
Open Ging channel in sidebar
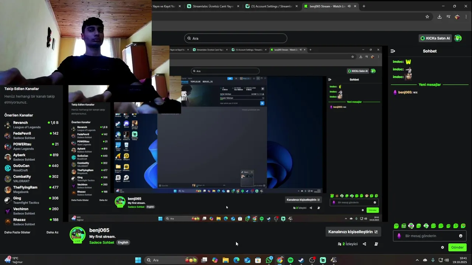[31, 200]
